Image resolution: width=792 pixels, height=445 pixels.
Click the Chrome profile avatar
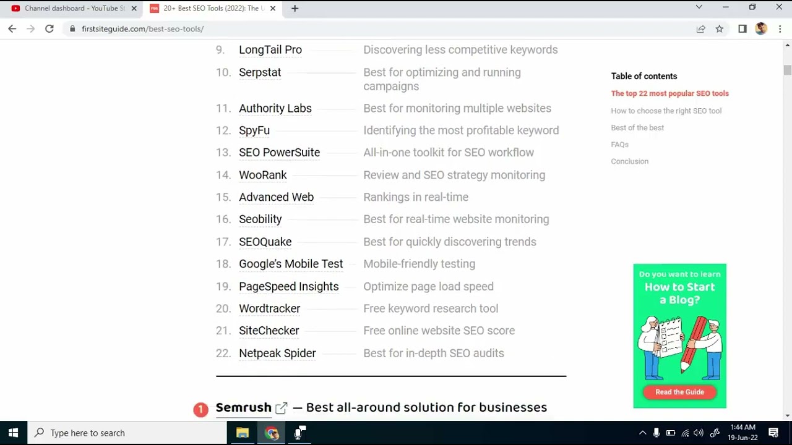(x=760, y=29)
